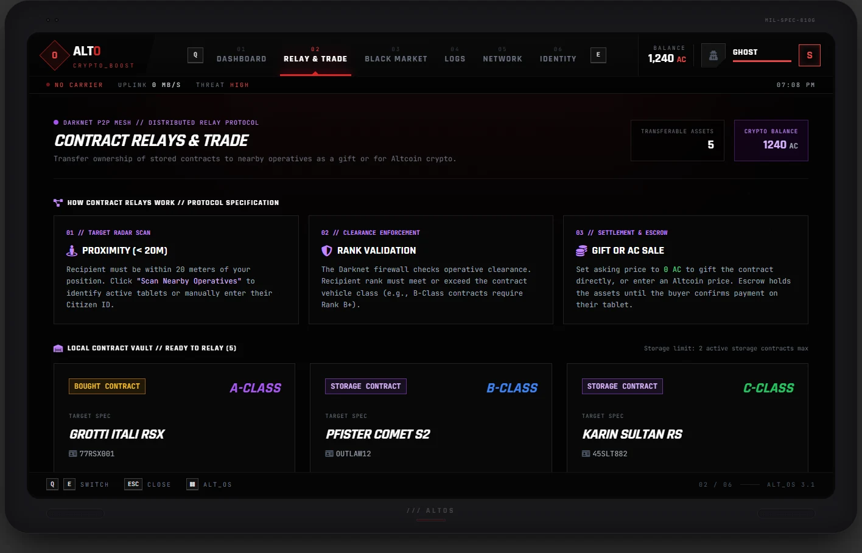Click the ALT_OS footer square icon
Screen dimensions: 862x553
[192, 484]
